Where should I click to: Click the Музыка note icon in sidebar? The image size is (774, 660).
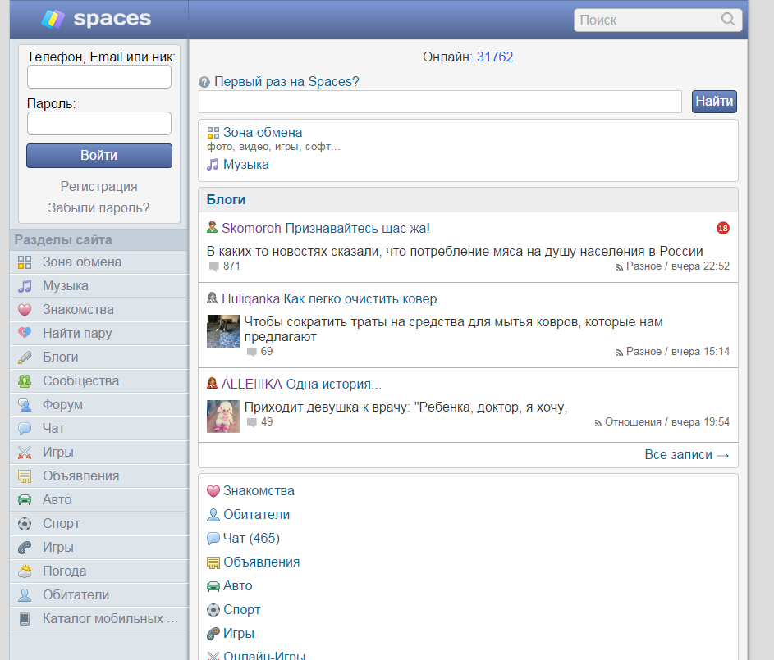point(25,286)
